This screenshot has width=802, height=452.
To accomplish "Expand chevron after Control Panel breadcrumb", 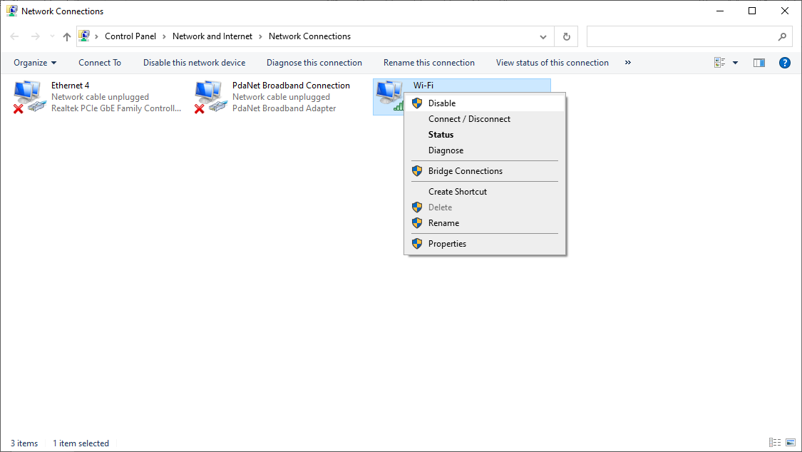I will tap(164, 36).
